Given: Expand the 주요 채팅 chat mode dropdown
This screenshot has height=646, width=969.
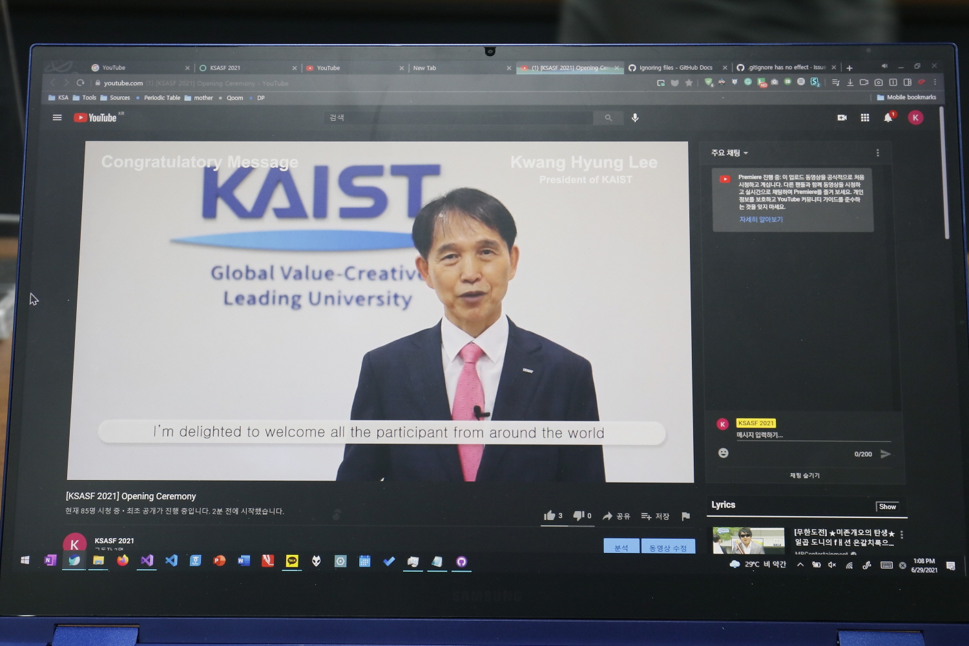Looking at the screenshot, I should [729, 153].
